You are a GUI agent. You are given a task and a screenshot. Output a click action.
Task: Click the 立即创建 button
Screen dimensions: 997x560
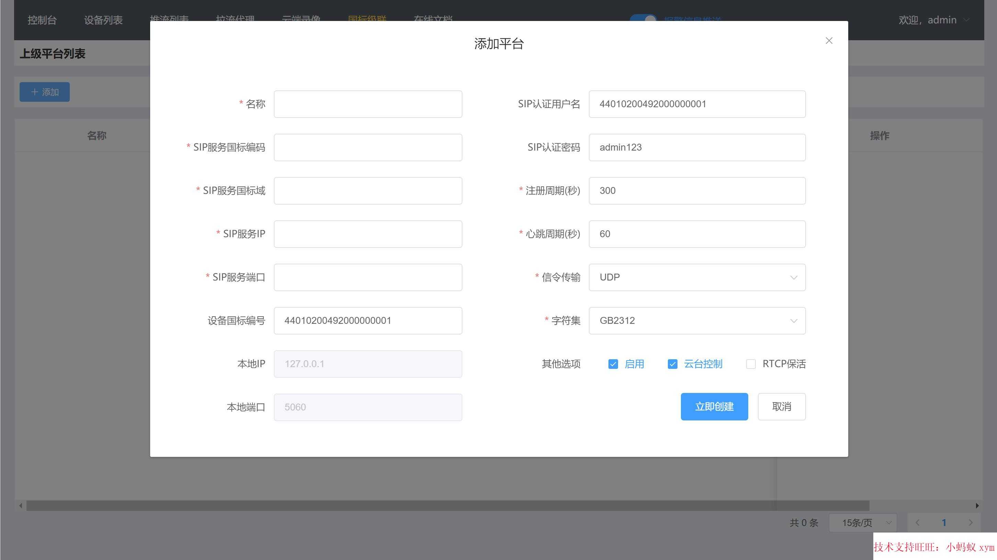(714, 407)
